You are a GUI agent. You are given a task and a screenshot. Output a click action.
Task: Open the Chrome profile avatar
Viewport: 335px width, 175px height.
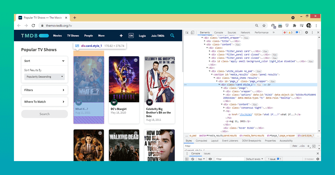click(x=309, y=25)
